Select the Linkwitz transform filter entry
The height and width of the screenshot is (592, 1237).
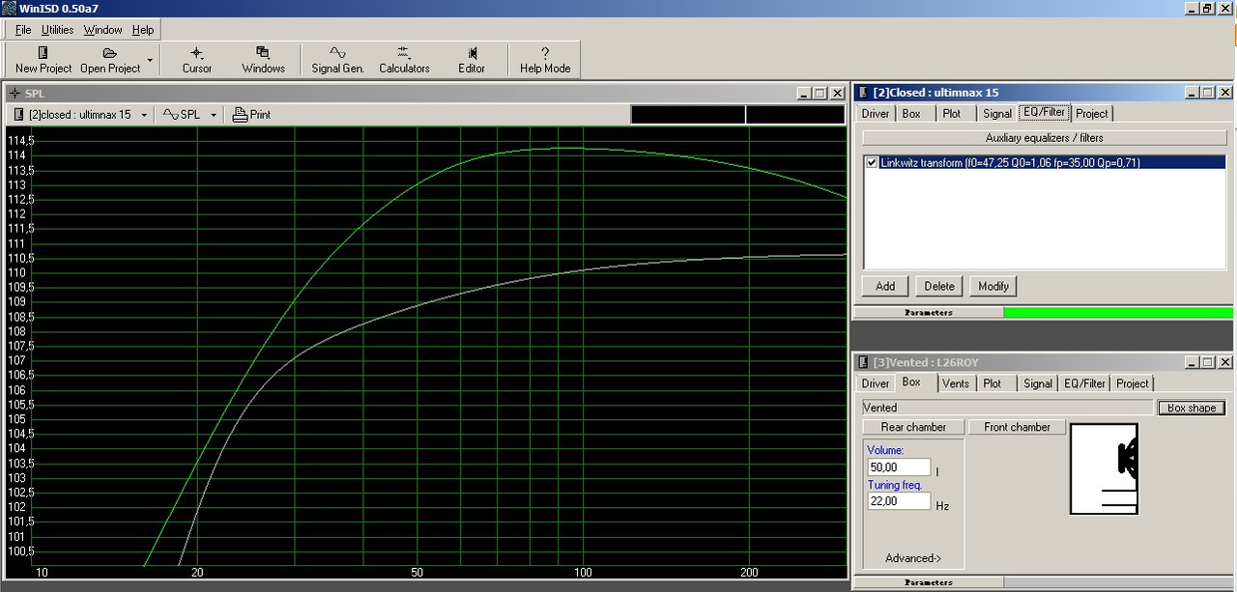tap(1044, 163)
